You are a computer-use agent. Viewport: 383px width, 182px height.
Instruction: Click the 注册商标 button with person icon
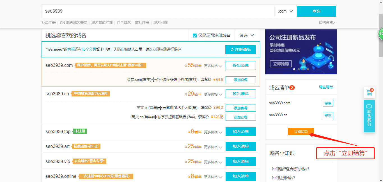(240, 49)
